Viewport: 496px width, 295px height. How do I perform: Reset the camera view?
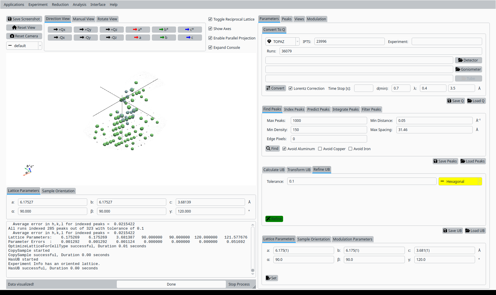point(24,36)
